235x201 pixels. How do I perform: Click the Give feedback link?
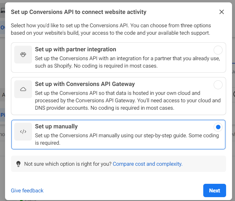coord(27,191)
